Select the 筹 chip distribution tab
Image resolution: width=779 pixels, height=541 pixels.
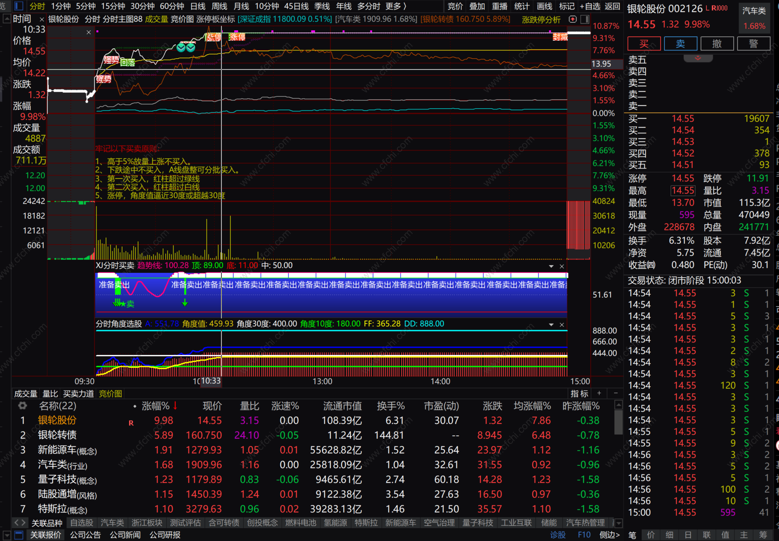(x=763, y=535)
